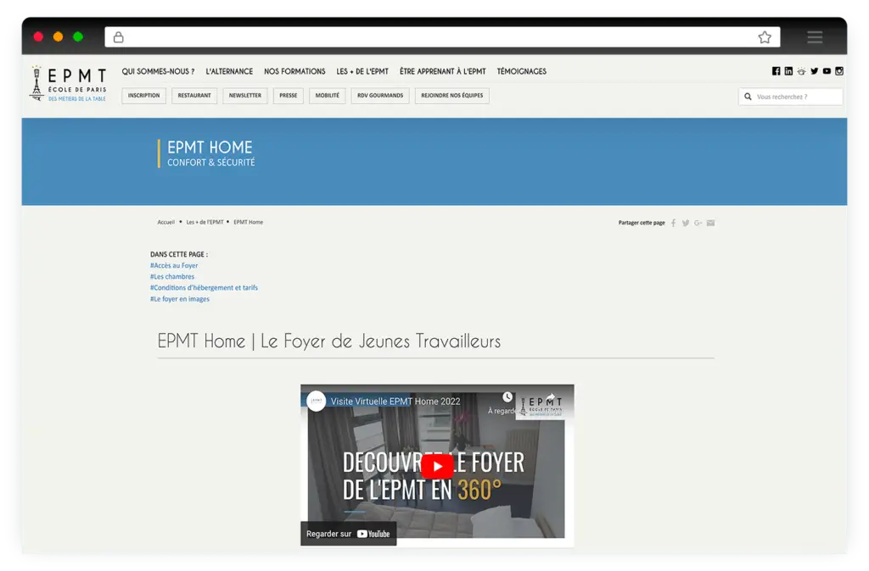Share this page by email icon

(x=710, y=223)
